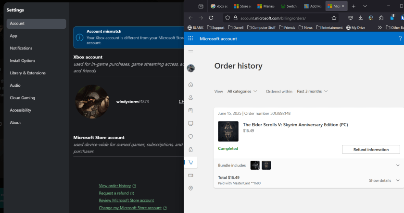The height and width of the screenshot is (213, 404).
Task: Open the Privacy shield icon in sidebar
Action: pyautogui.click(x=191, y=136)
